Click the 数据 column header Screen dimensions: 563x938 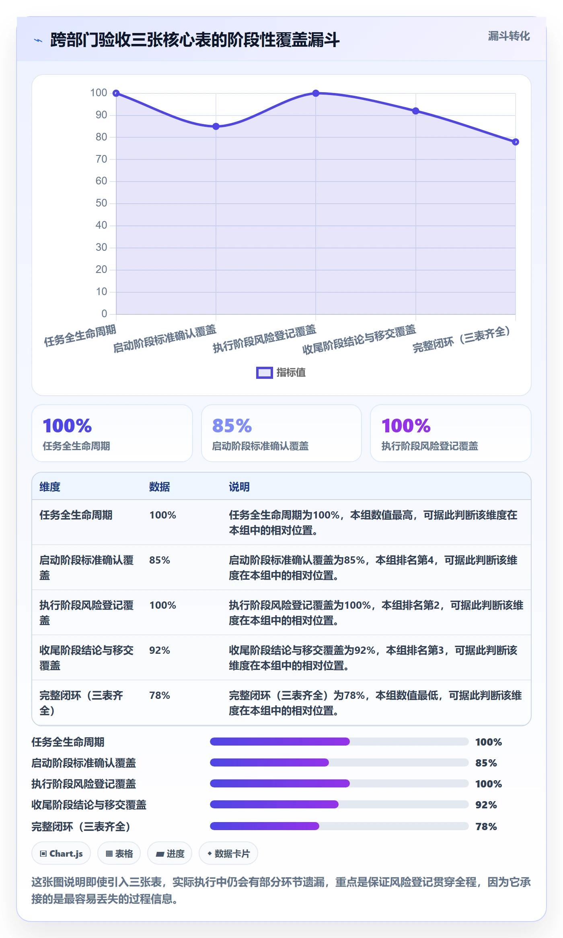pyautogui.click(x=160, y=487)
